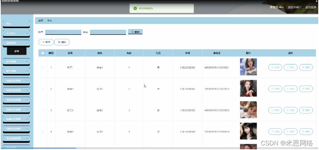Delete (删除) the record in row 3

click(x=306, y=110)
